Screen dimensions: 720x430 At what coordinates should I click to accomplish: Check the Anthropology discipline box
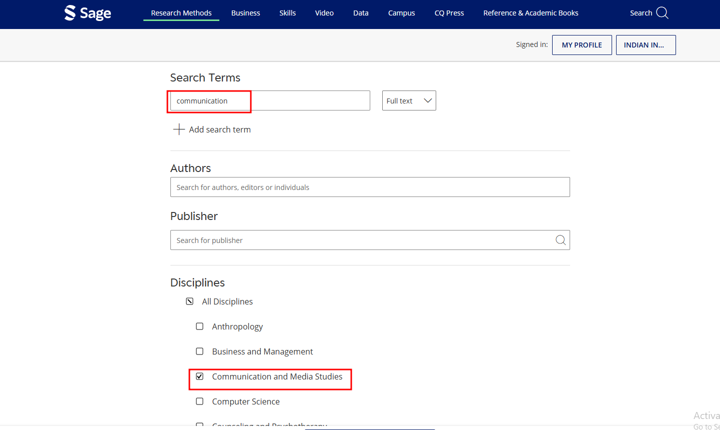[x=200, y=326]
